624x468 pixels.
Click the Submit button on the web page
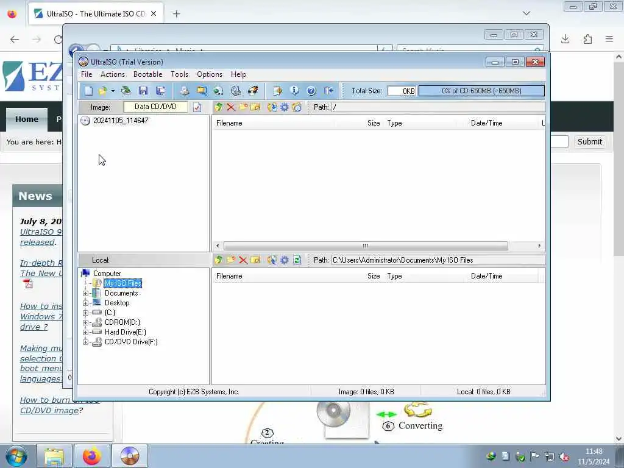pyautogui.click(x=589, y=141)
